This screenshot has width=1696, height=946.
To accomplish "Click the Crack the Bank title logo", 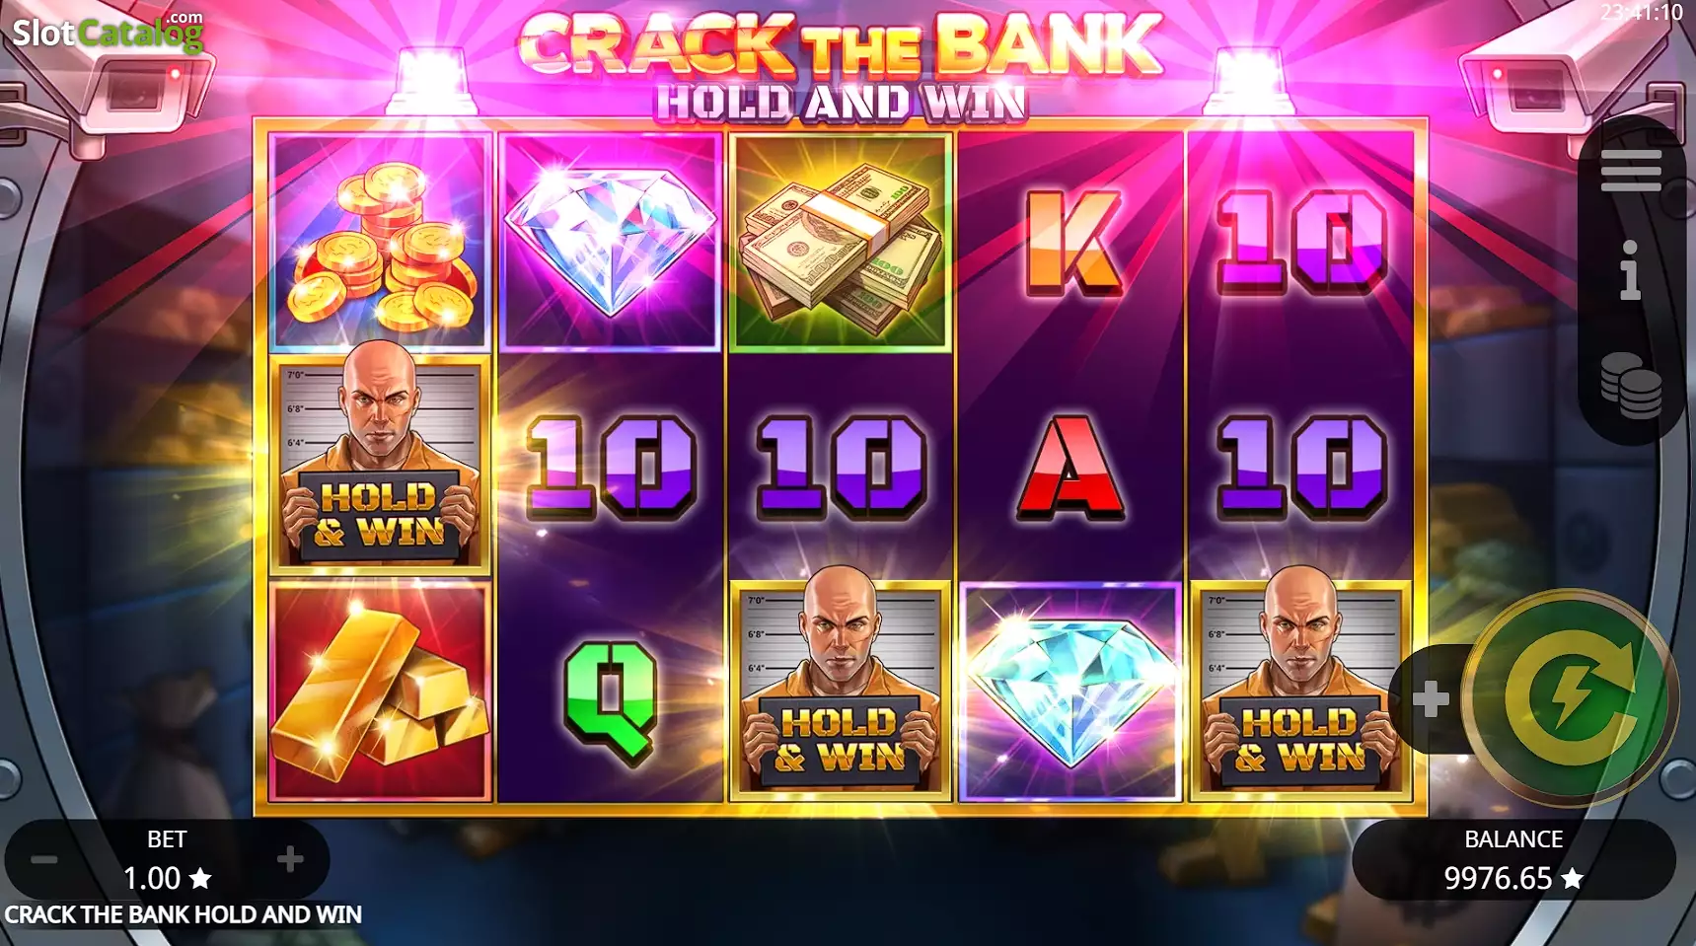I will coord(841,67).
